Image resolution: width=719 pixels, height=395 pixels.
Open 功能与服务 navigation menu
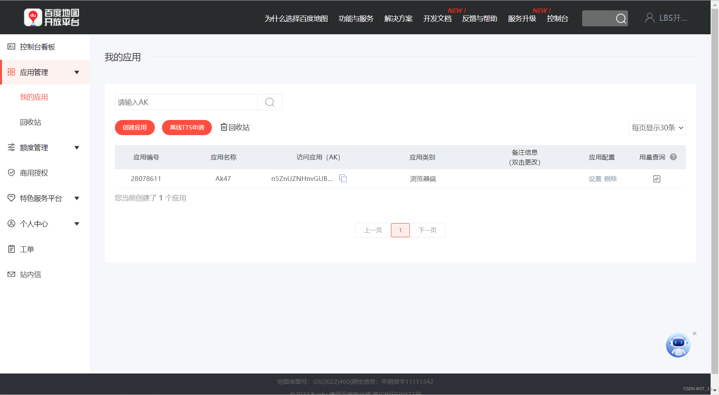[356, 19]
